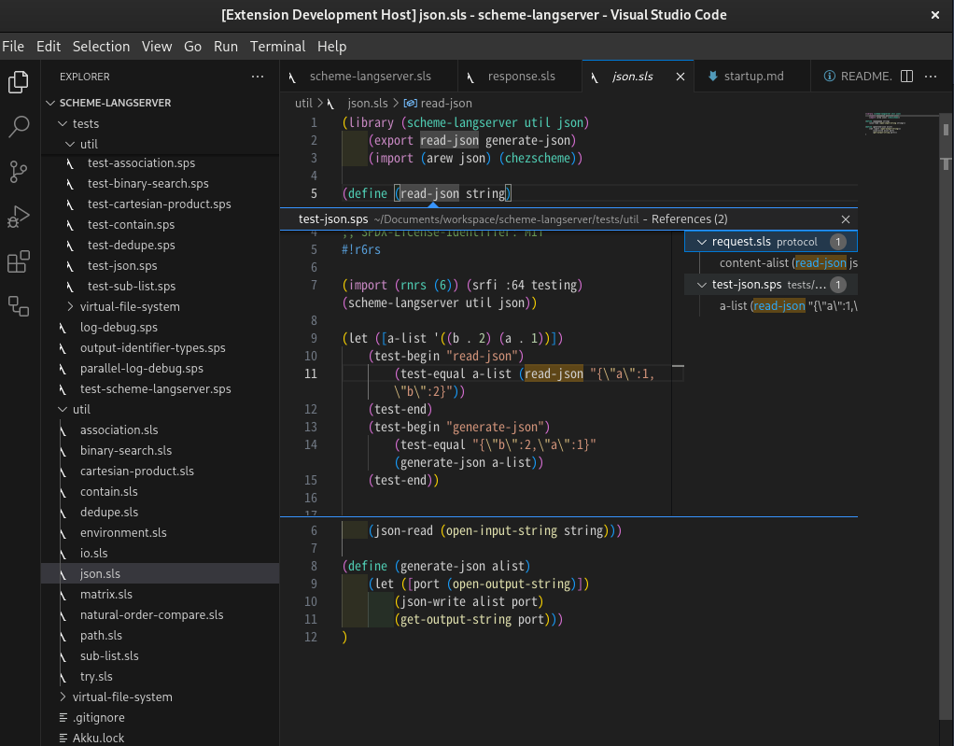The width and height of the screenshot is (954, 746).
Task: Switch to the startup.md tab
Action: tap(752, 76)
